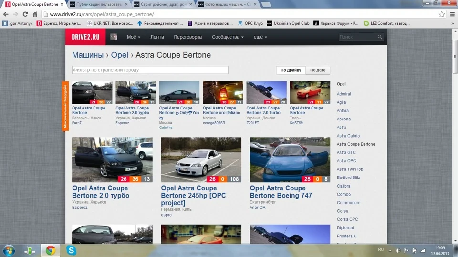
Task: Click the browser Back arrow
Action: point(6,14)
